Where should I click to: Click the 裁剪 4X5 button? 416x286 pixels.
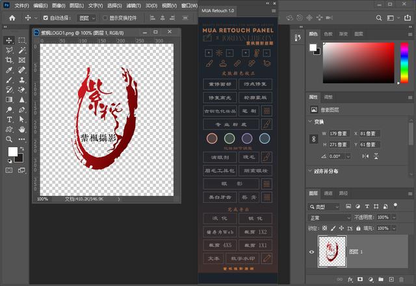click(220, 245)
